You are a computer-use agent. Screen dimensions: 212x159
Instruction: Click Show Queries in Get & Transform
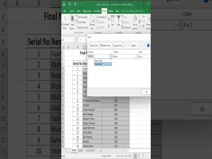[81, 17]
